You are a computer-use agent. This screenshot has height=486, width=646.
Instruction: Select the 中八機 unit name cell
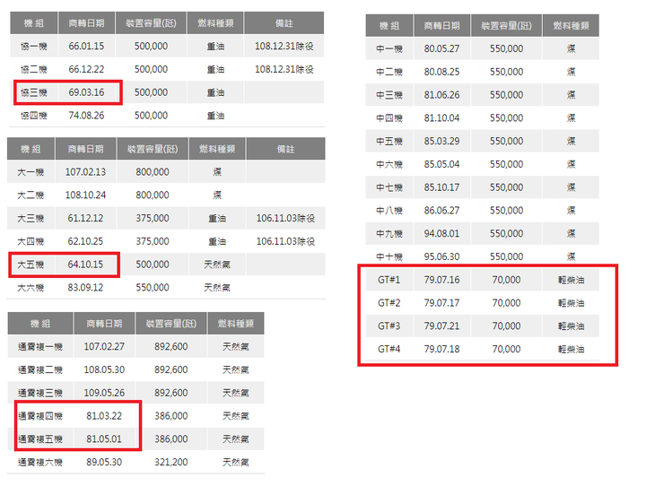coord(388,211)
